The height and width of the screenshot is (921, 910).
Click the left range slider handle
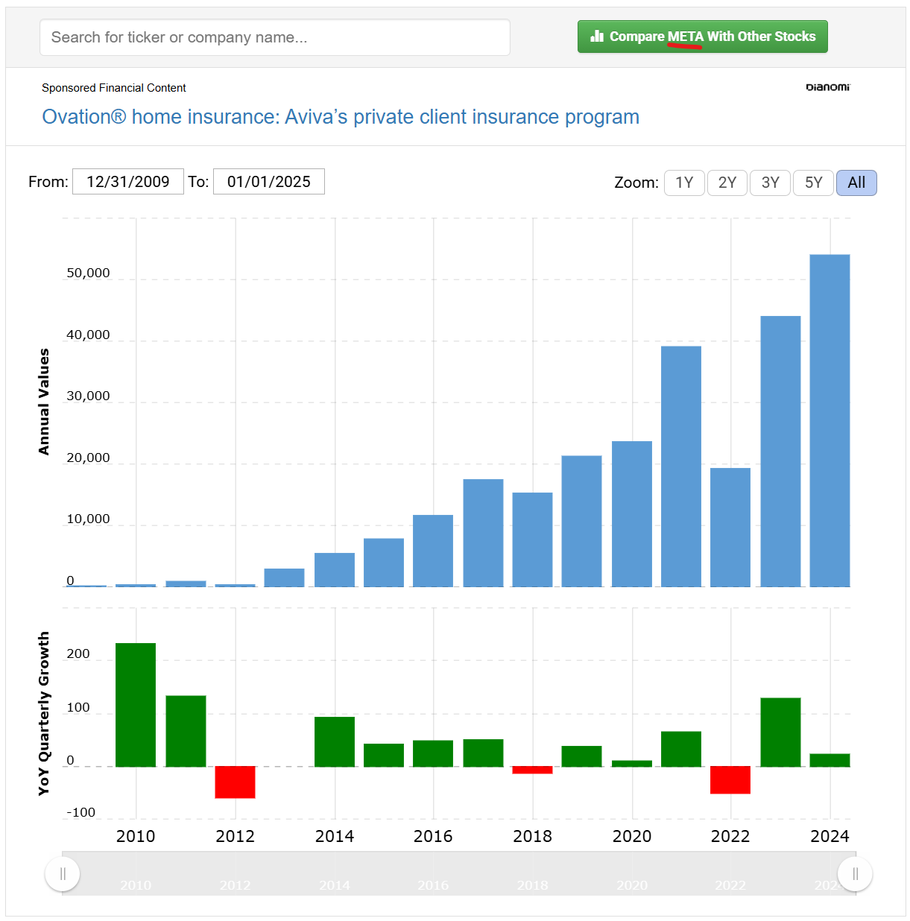pyautogui.click(x=63, y=873)
